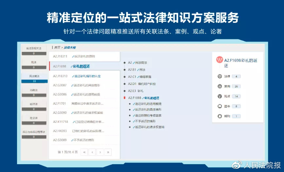This screenshot has width=284, height=172.
Task: Select tree node A2.D1 婚约财产纠纷
Action: point(142,84)
